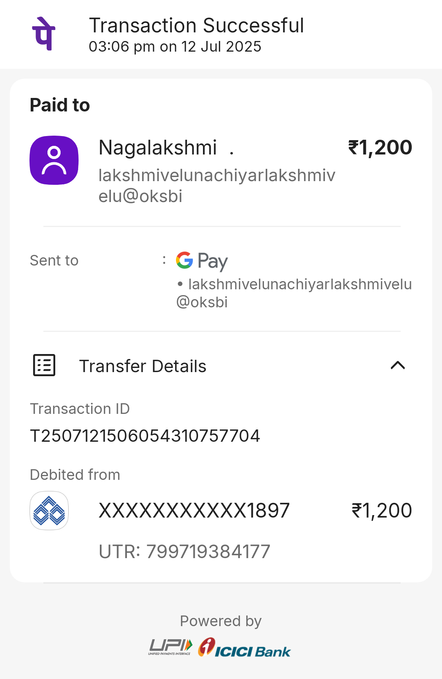
Task: Click the recipient name Nagalakshmi
Action: pos(158,148)
